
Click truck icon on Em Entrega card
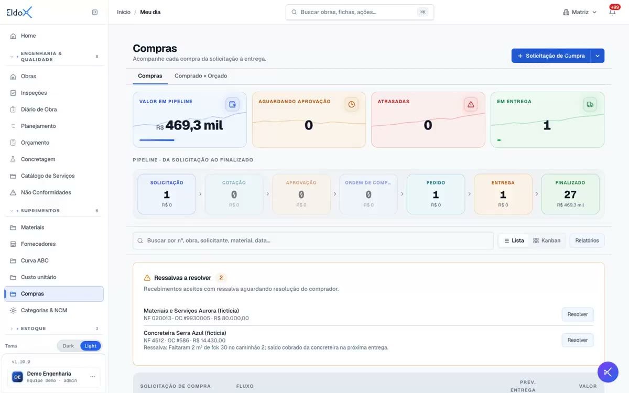[590, 104]
